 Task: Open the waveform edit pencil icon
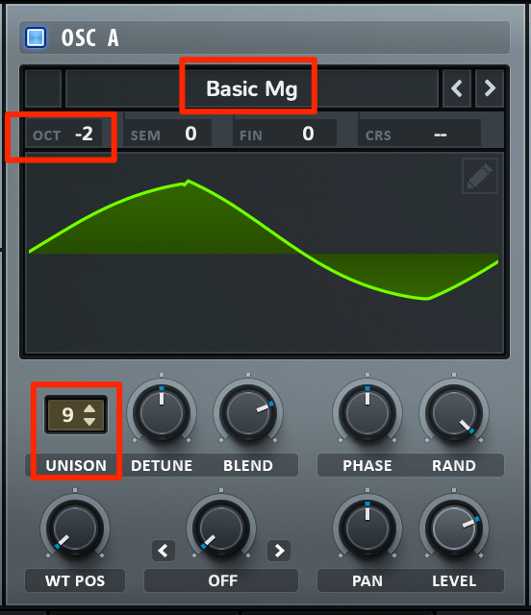(480, 176)
